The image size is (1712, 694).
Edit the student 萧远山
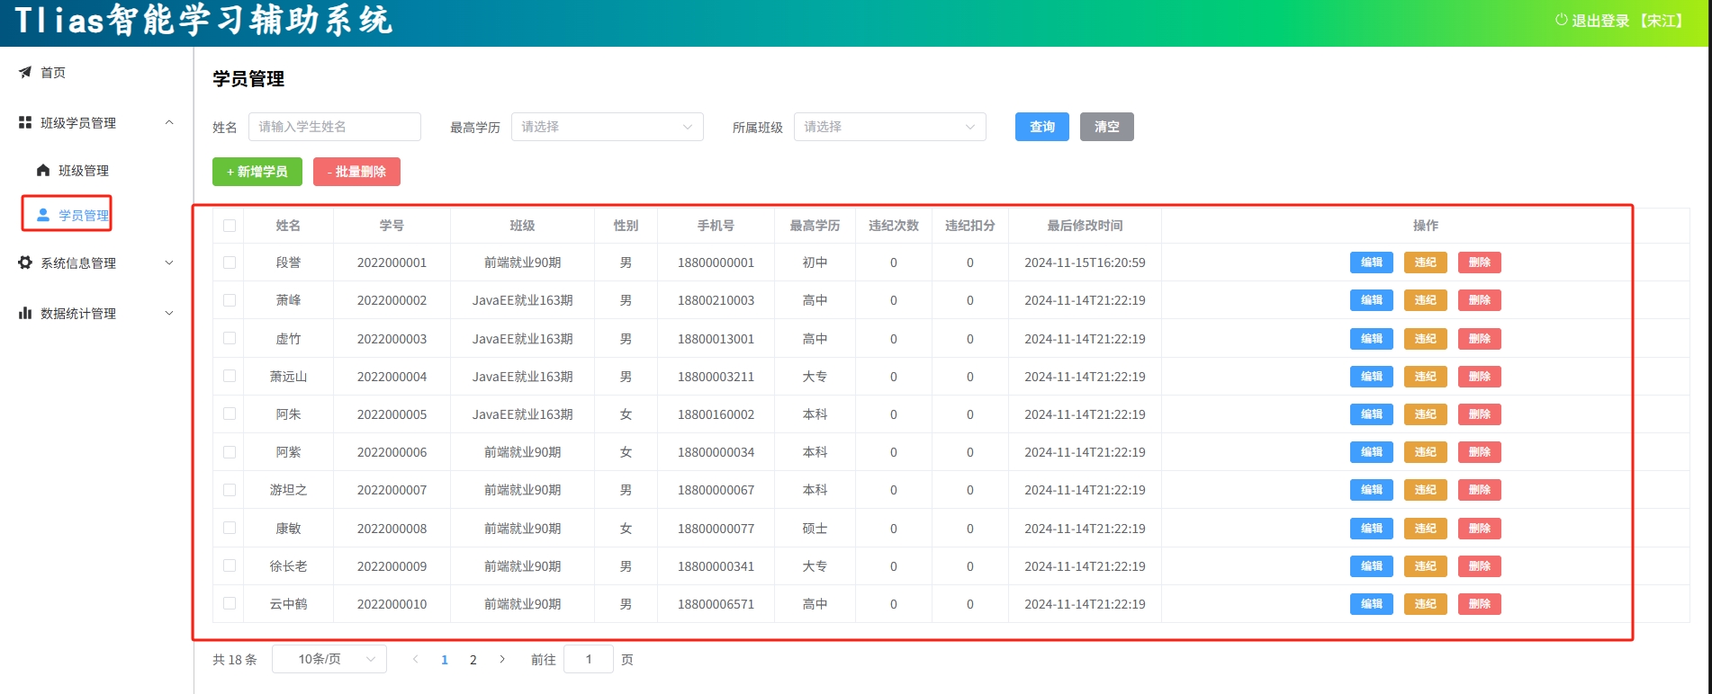coord(1372,377)
